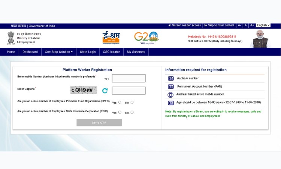Image resolution: width=281 pixels, height=169 pixels.
Task: Click the national emblem of India icon
Action: (x=11, y=38)
